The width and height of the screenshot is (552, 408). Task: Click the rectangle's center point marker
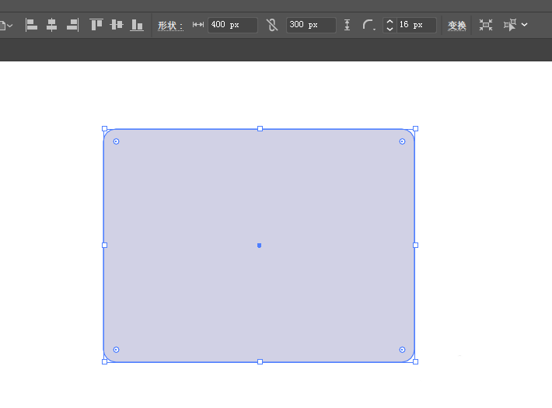260,246
